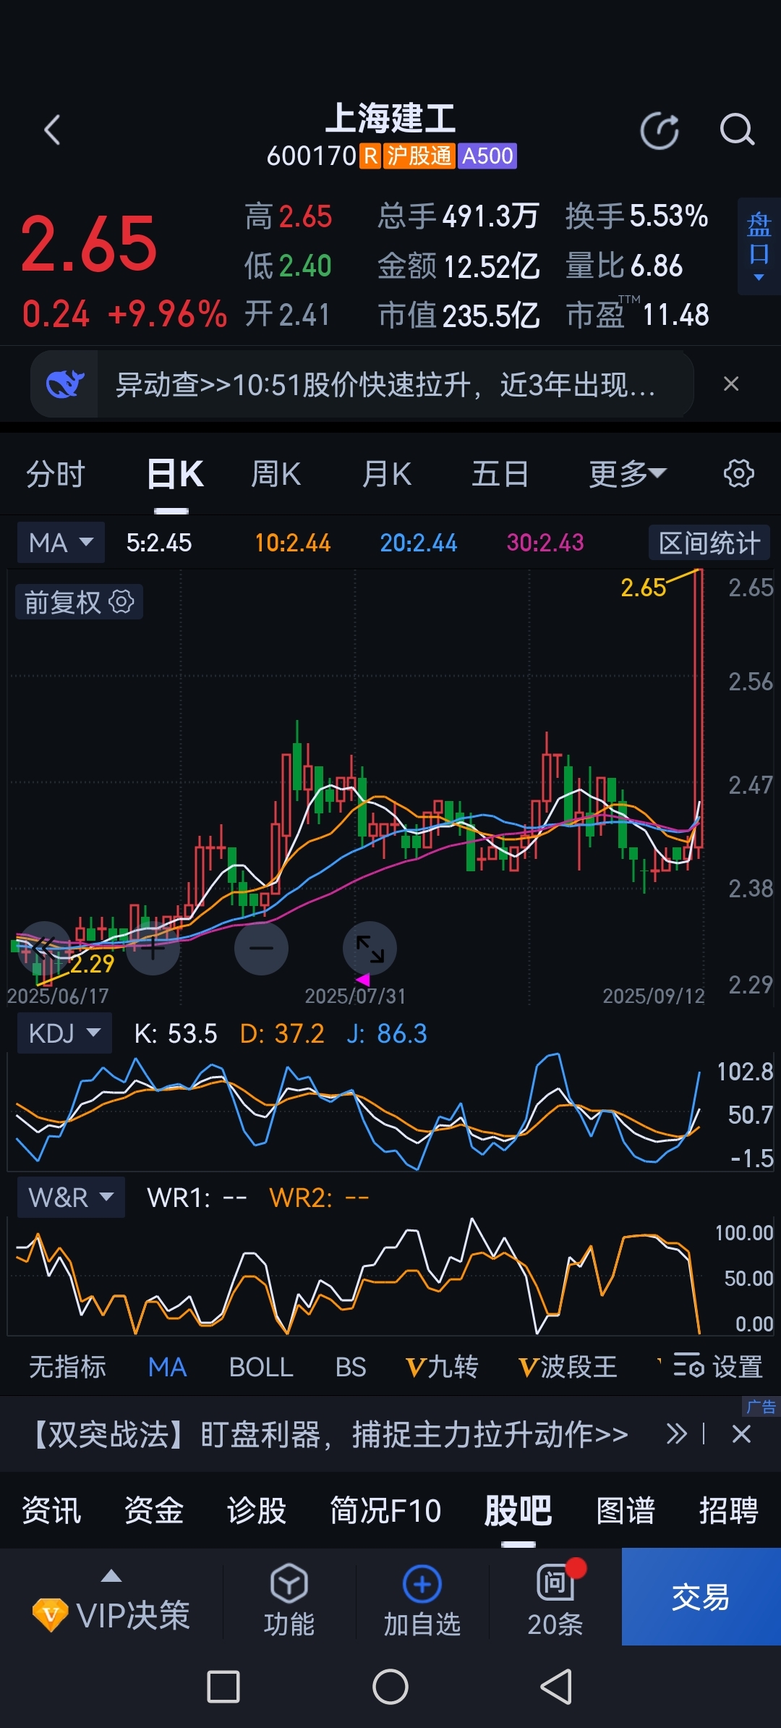Select MA overlay indicator
Image resolution: width=781 pixels, height=1728 pixels.
click(x=167, y=1367)
